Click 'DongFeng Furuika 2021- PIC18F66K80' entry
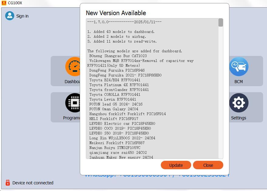The image size is (267, 191). 125,75
